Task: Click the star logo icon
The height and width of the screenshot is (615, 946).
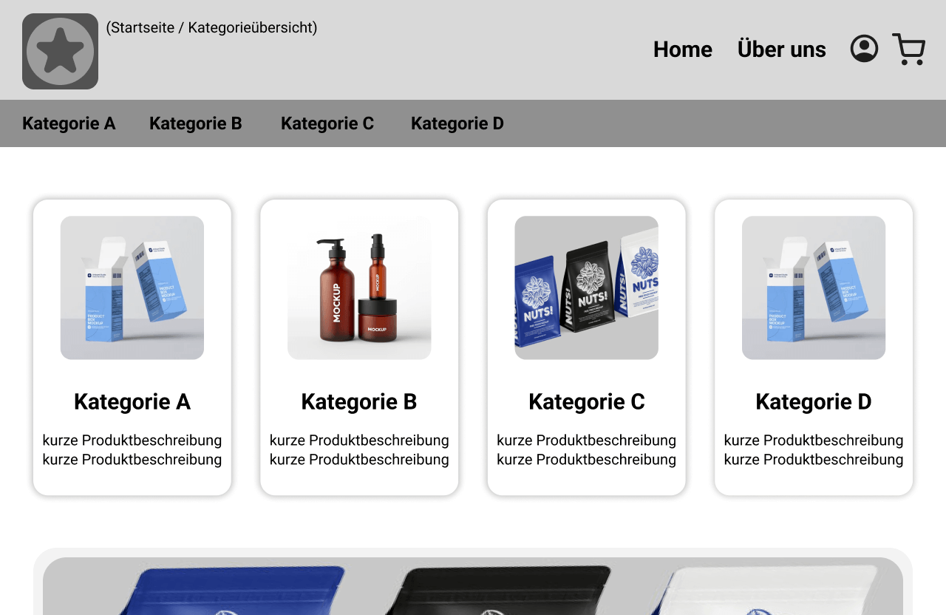Action: pos(60,52)
